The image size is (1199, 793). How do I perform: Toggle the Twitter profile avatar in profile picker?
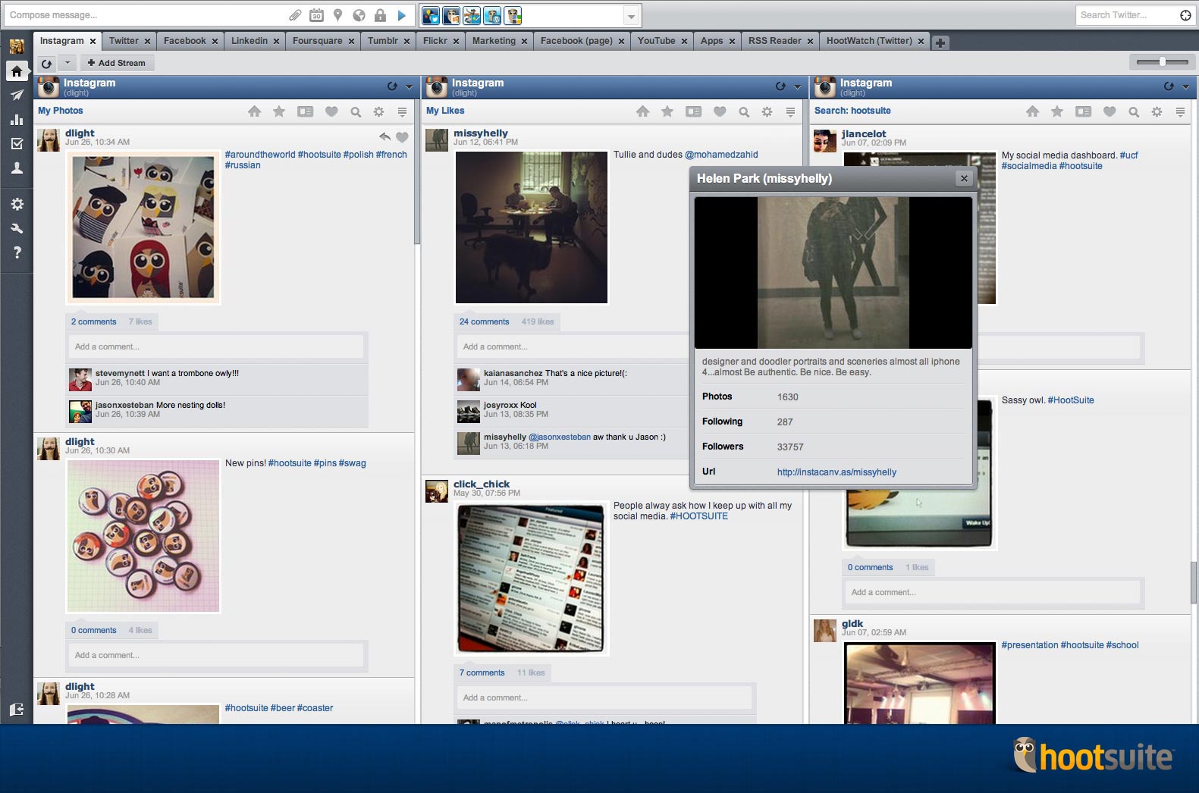[431, 15]
